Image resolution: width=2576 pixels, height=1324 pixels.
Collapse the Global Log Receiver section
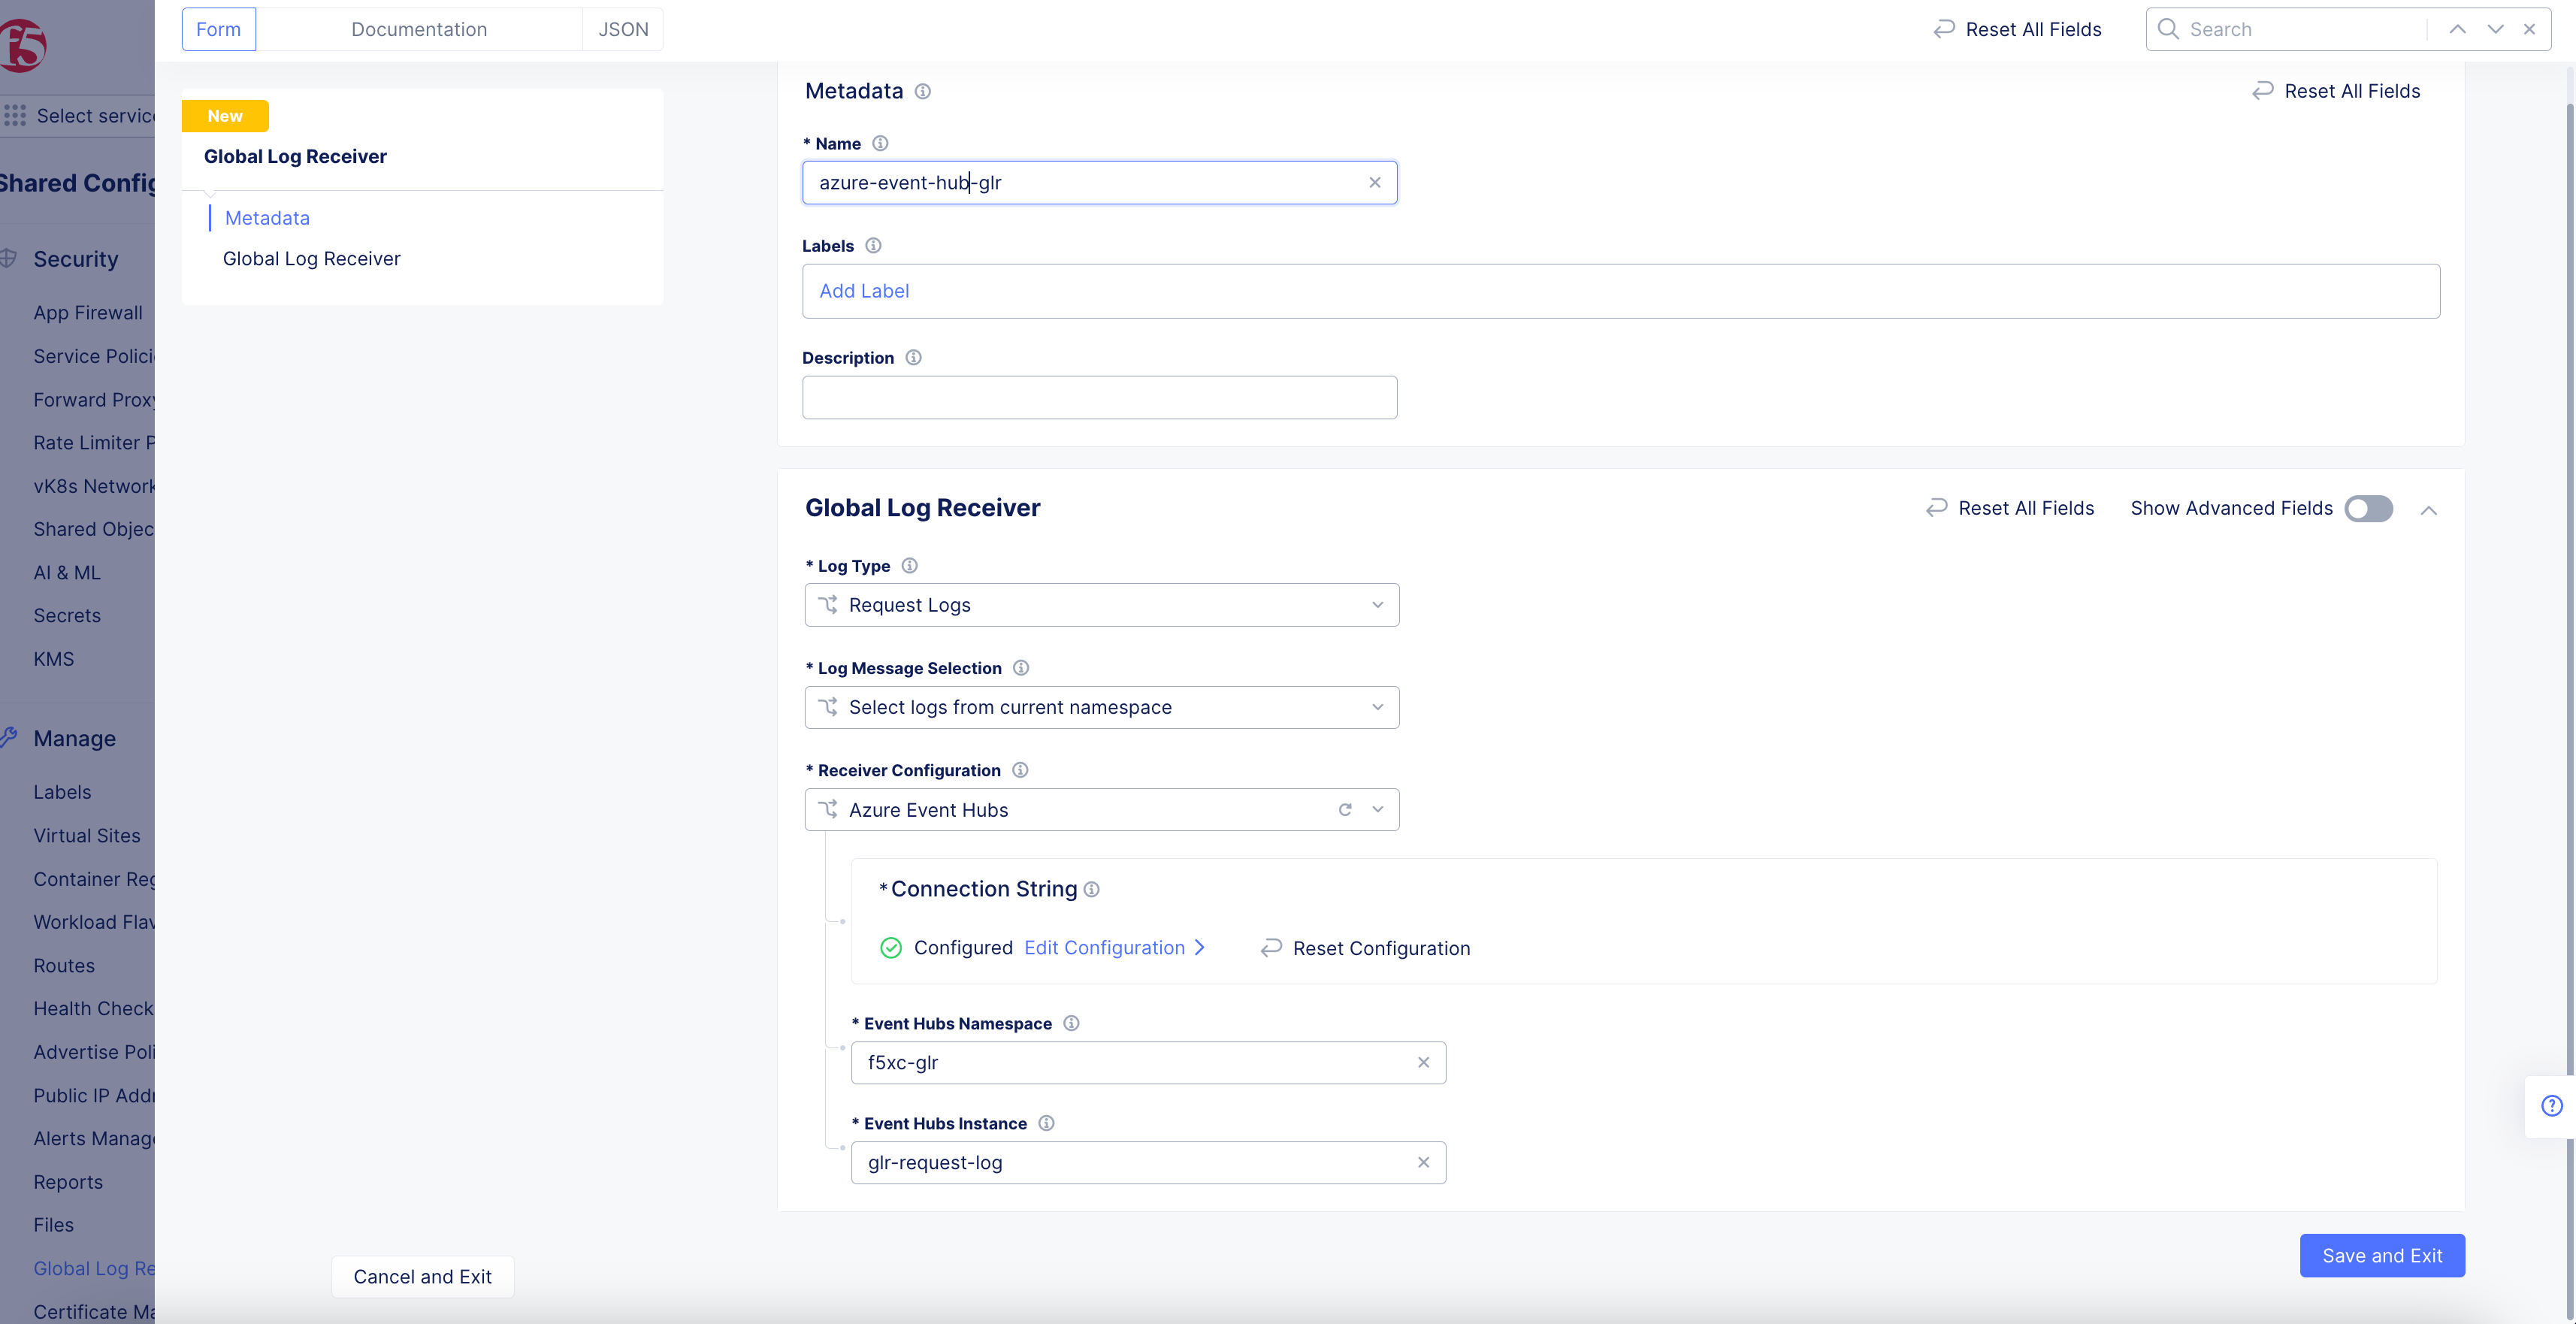(2430, 510)
